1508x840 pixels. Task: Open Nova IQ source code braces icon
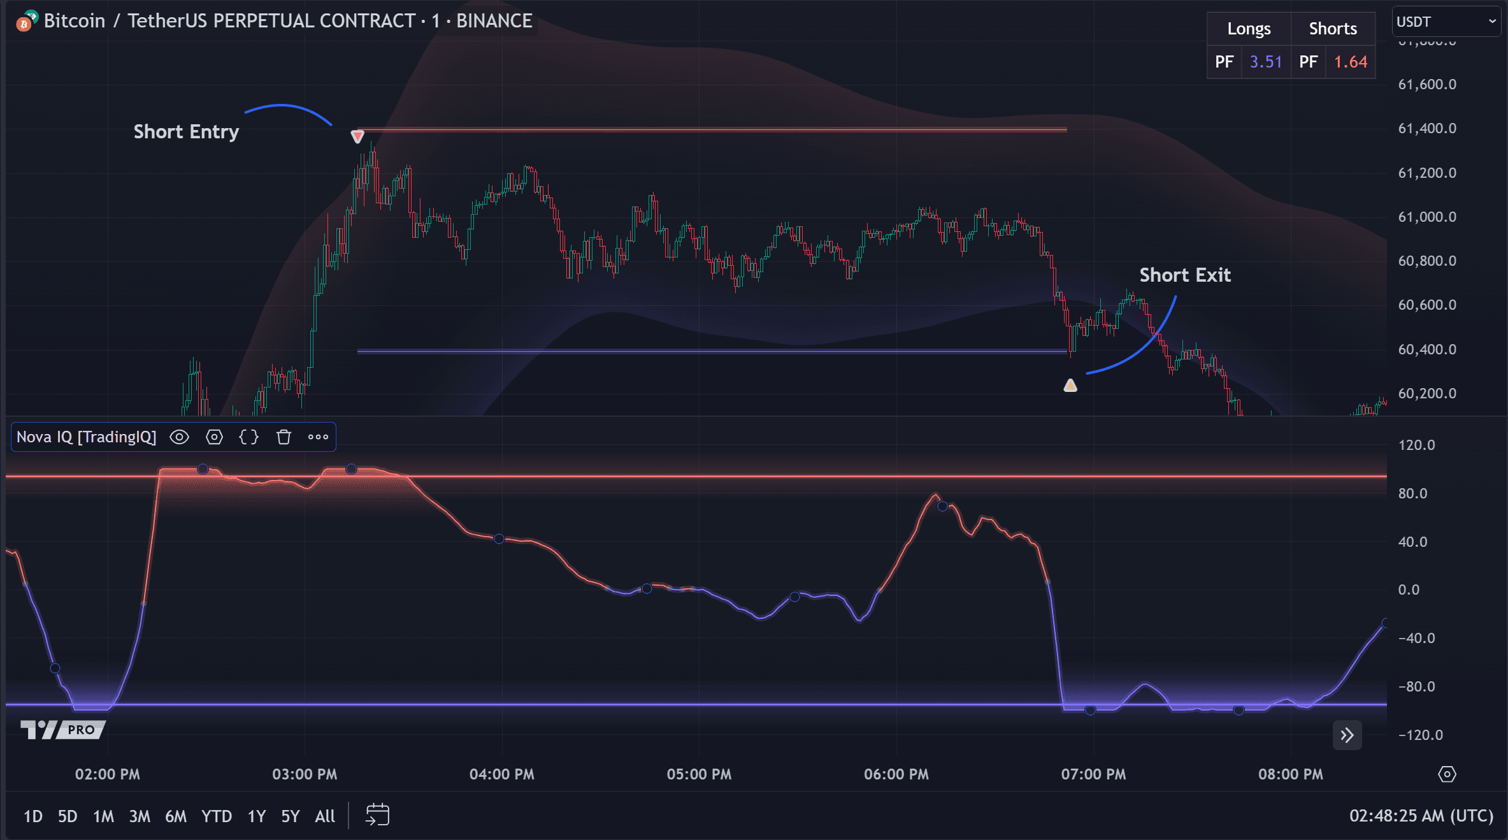tap(249, 437)
